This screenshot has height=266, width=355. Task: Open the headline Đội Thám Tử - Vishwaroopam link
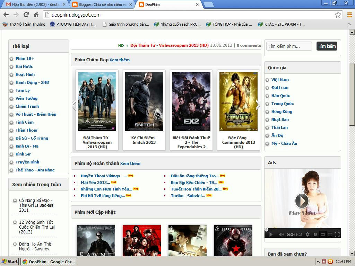pyautogui.click(x=170, y=45)
